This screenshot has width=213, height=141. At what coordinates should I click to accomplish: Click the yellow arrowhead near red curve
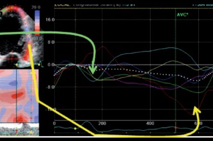coord(196,110)
